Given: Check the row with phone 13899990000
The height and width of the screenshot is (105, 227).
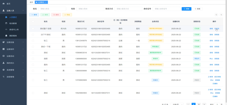Looking at the screenshot, I should tap(33, 59).
